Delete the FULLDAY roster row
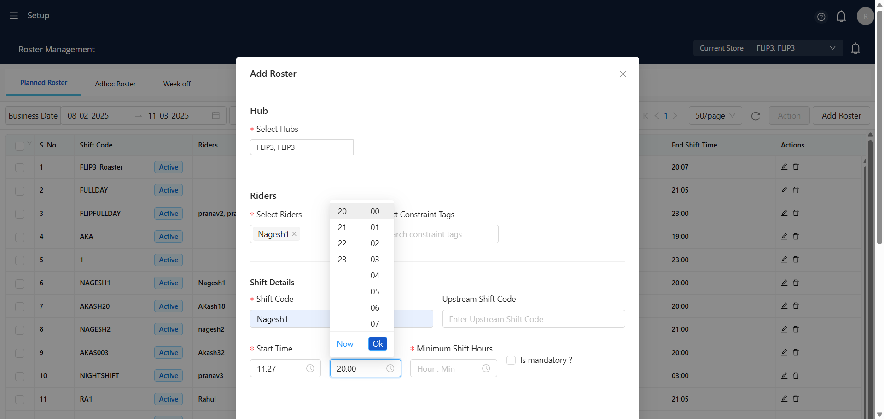This screenshot has width=884, height=419. pos(796,190)
